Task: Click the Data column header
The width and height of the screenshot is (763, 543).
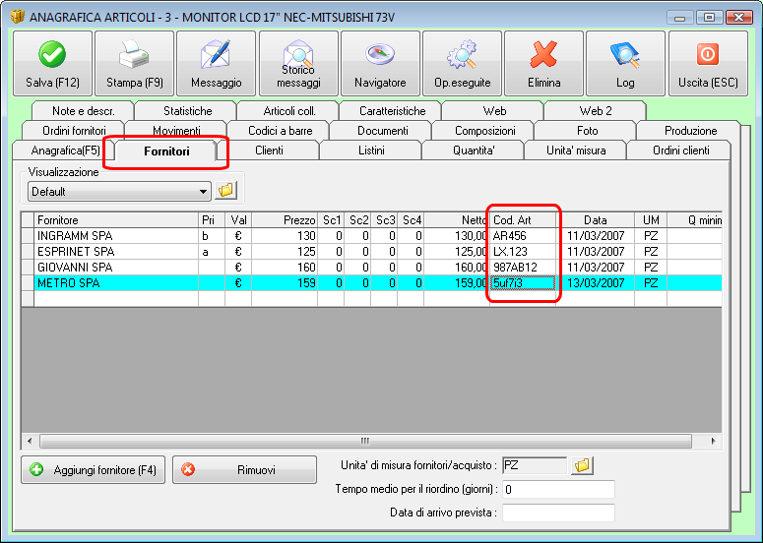Action: (595, 220)
